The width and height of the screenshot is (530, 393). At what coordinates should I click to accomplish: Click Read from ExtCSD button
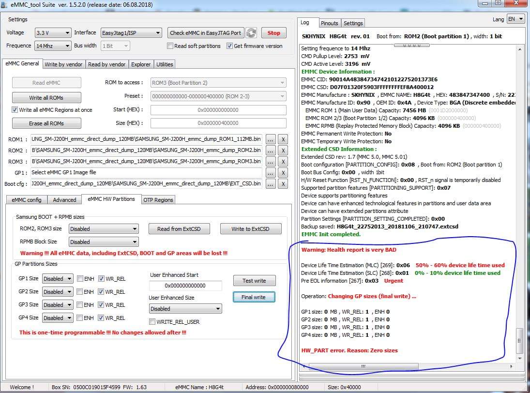[x=179, y=229]
